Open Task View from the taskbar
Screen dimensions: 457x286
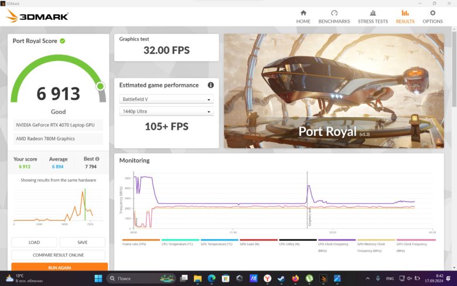[x=183, y=279]
